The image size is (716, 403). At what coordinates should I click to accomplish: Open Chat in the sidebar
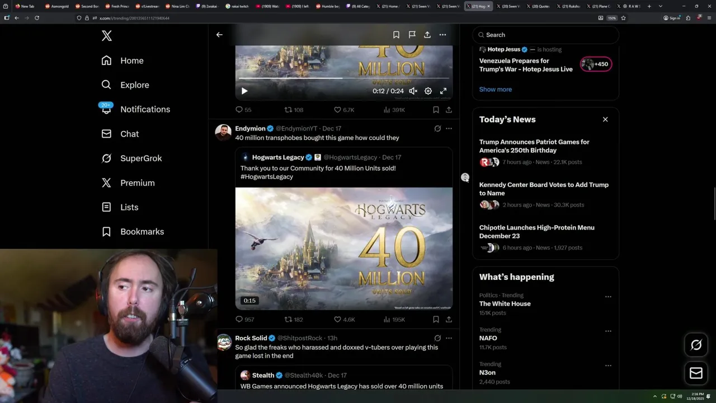(120, 134)
